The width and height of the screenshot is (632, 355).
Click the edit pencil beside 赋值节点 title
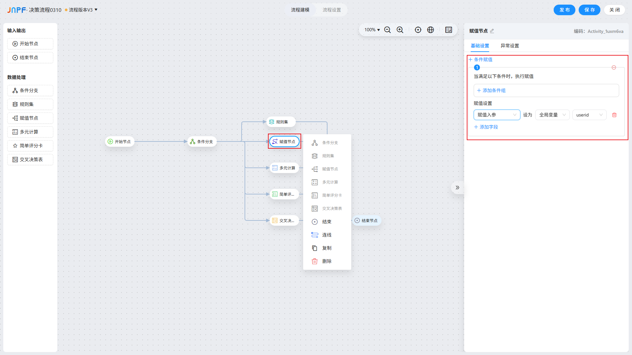click(x=492, y=31)
